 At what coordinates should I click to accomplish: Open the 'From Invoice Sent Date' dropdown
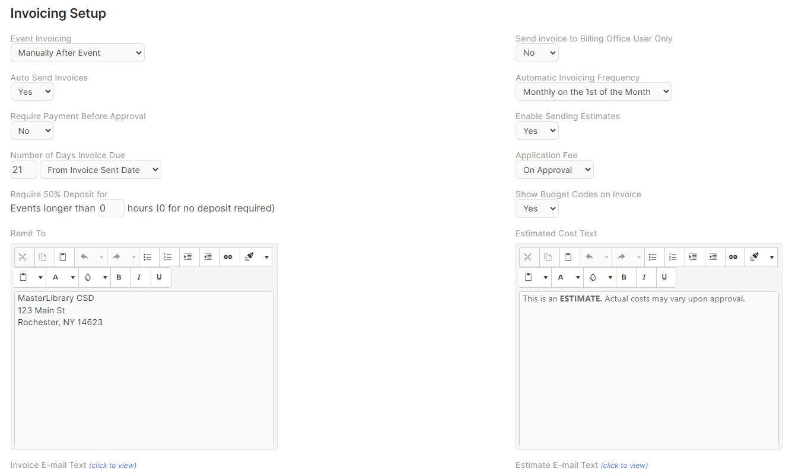click(x=100, y=170)
